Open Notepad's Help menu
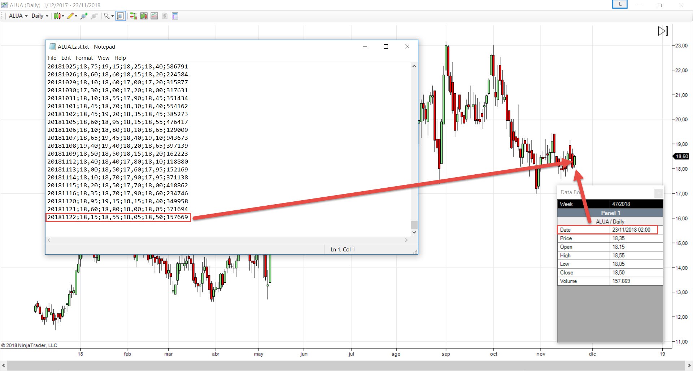The width and height of the screenshot is (693, 371). click(x=120, y=58)
